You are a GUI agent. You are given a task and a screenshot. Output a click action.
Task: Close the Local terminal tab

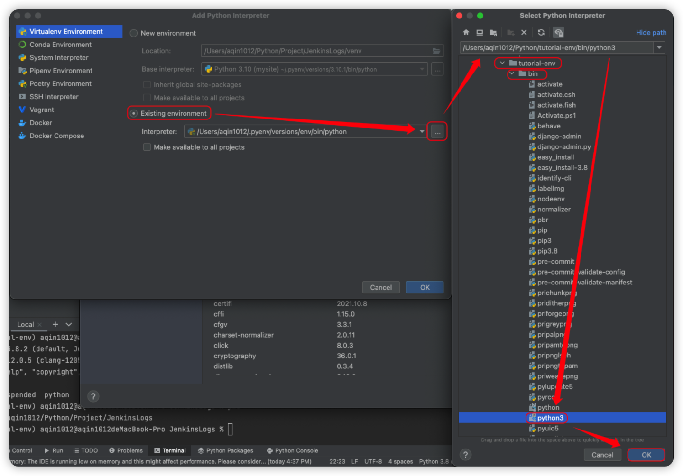pyautogui.click(x=40, y=325)
